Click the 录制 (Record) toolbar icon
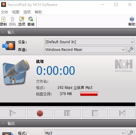 (x=3, y=21)
